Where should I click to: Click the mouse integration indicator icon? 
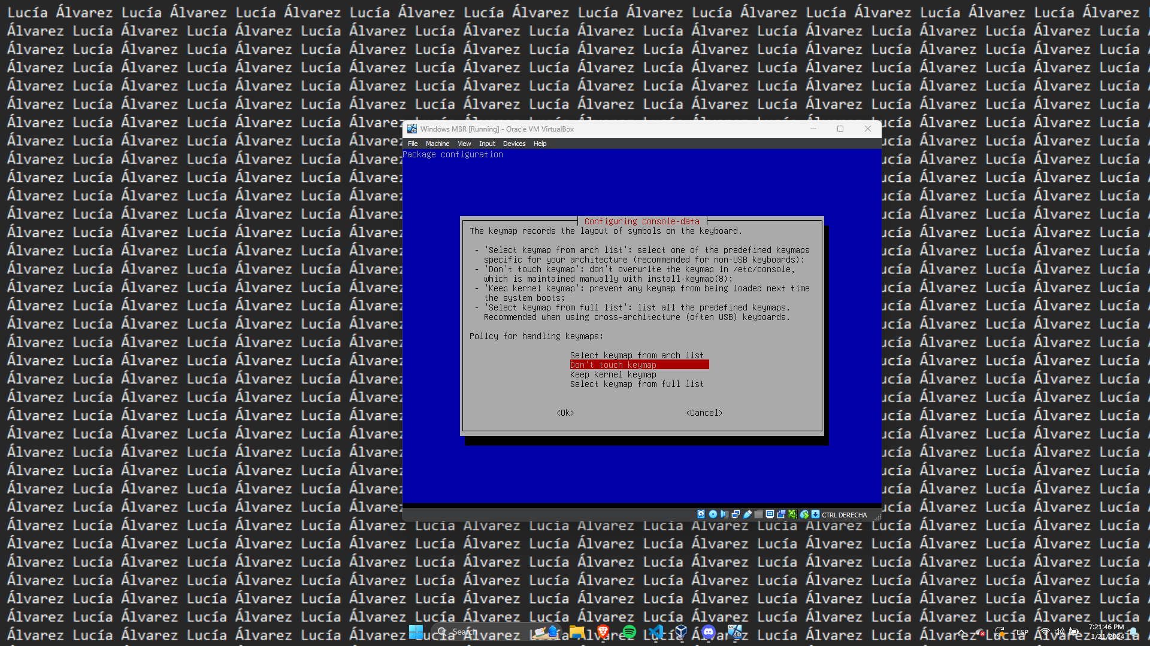pos(804,514)
